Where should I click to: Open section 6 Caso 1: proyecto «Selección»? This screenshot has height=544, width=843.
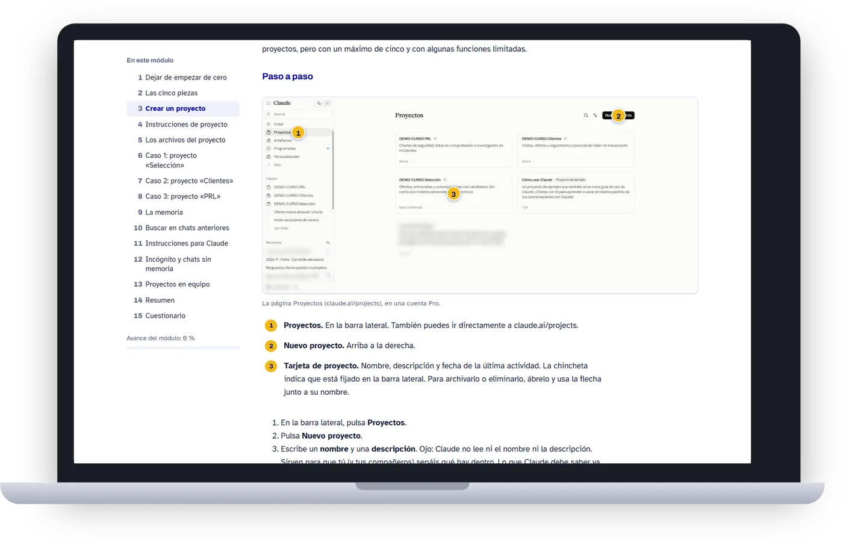tap(182, 160)
